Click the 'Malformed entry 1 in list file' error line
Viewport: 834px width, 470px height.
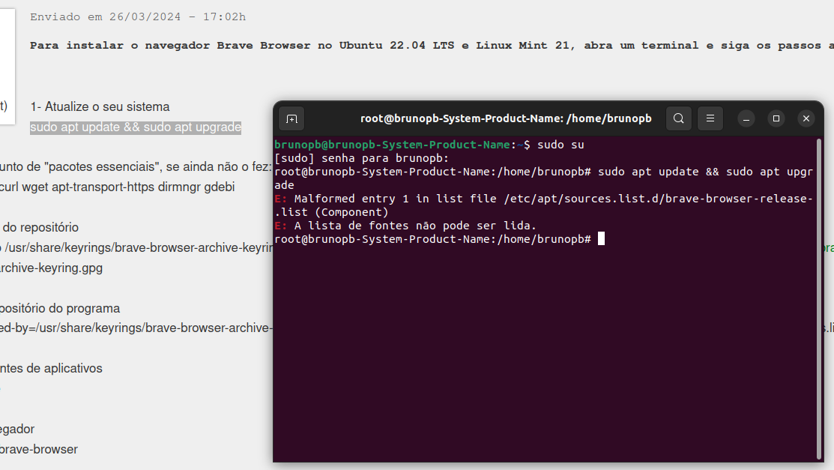click(x=543, y=205)
